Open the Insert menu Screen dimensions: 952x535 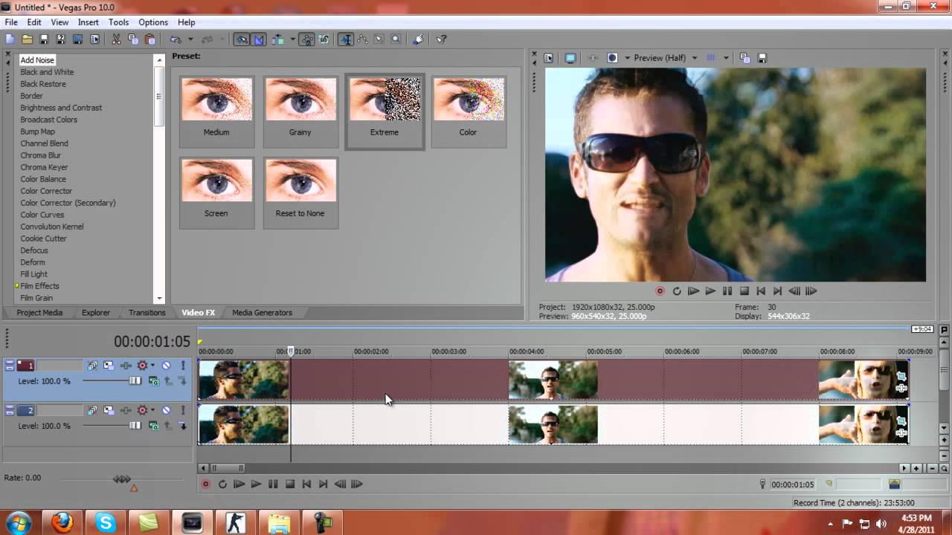click(x=88, y=22)
